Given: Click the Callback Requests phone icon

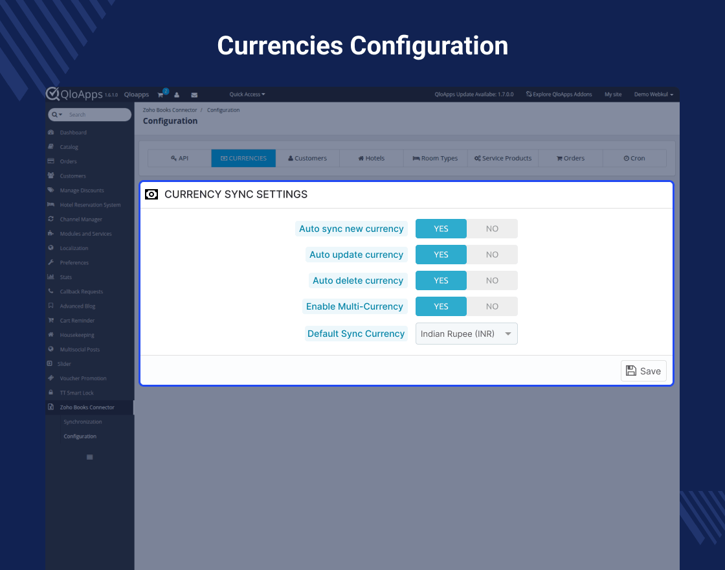Looking at the screenshot, I should 51,291.
